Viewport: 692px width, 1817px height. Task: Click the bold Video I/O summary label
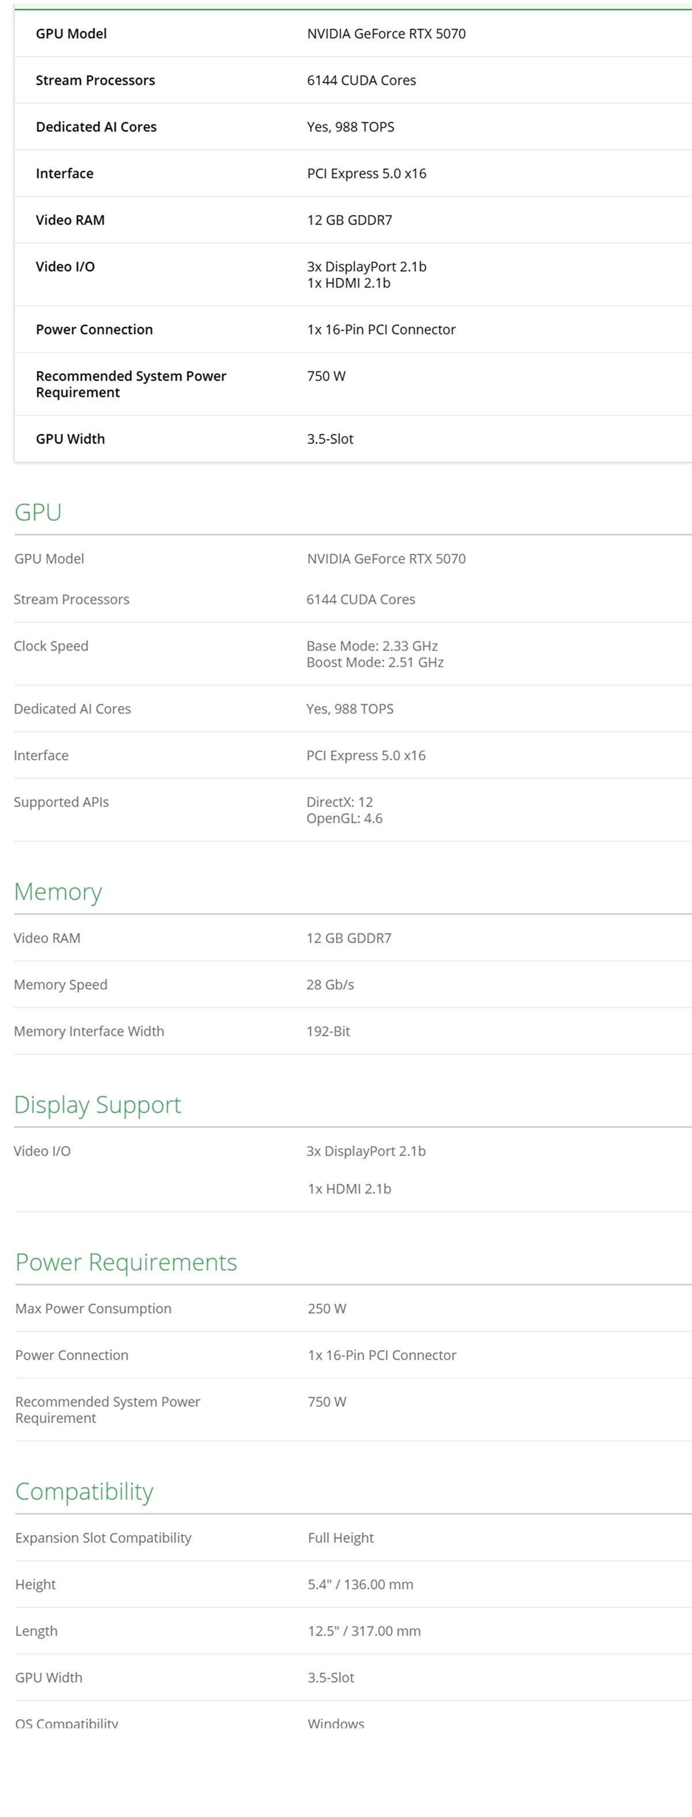65,266
